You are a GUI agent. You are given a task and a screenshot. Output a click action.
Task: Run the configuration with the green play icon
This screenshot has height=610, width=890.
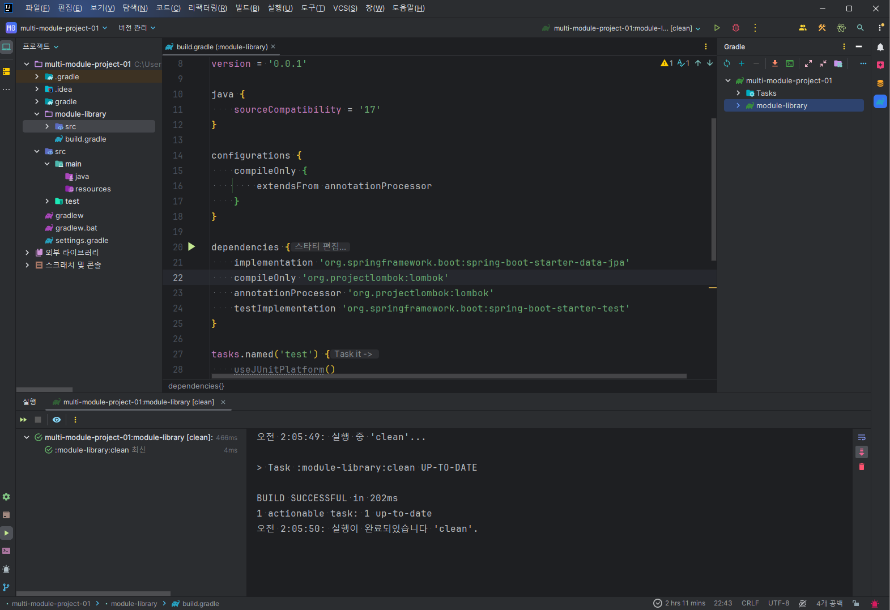coord(717,28)
